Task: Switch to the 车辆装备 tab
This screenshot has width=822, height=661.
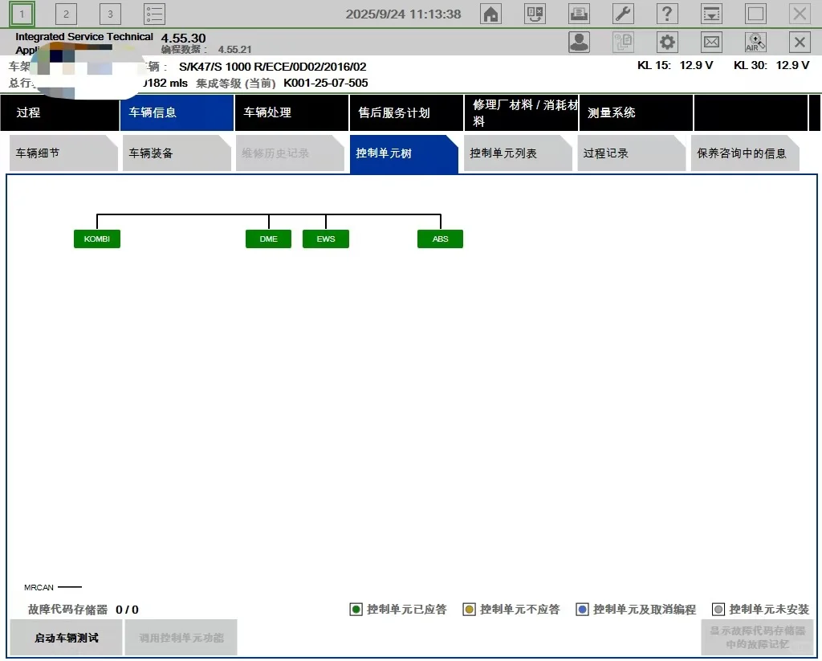Action: [177, 153]
